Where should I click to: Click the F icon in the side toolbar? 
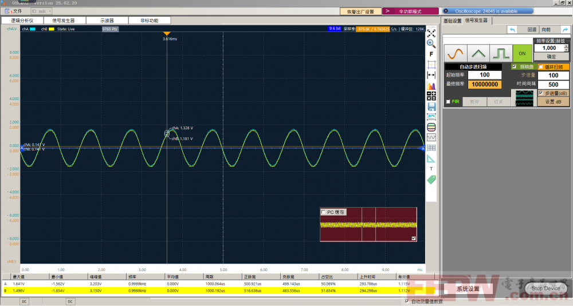tap(431, 54)
